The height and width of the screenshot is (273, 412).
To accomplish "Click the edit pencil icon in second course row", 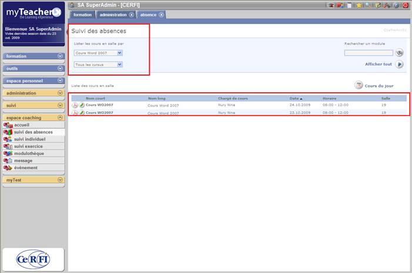I will pyautogui.click(x=82, y=112).
